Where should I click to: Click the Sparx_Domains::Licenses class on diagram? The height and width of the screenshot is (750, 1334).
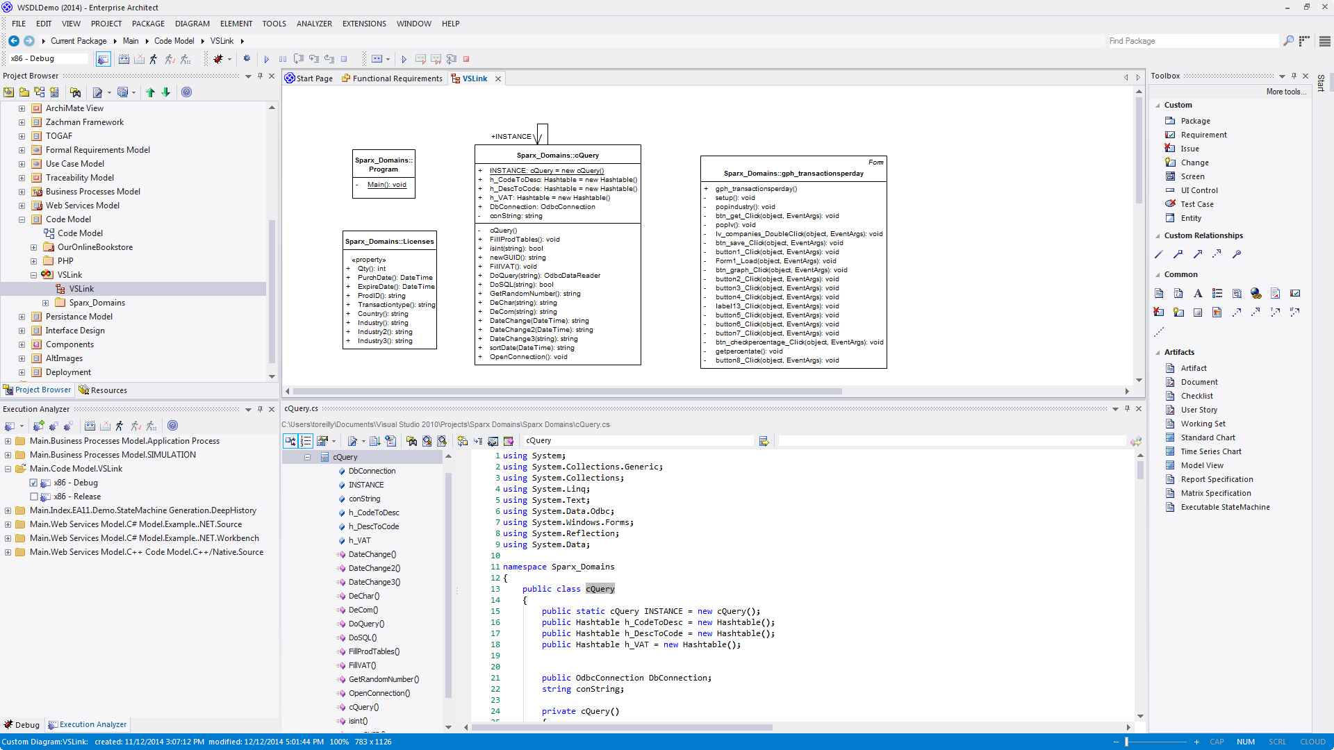(x=390, y=290)
